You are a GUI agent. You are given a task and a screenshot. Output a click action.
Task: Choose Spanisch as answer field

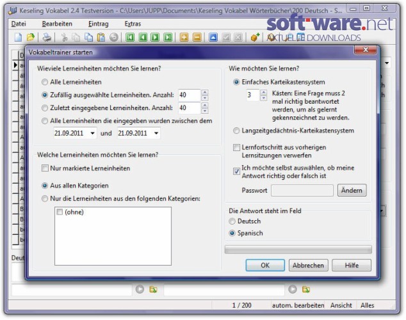pyautogui.click(x=232, y=233)
